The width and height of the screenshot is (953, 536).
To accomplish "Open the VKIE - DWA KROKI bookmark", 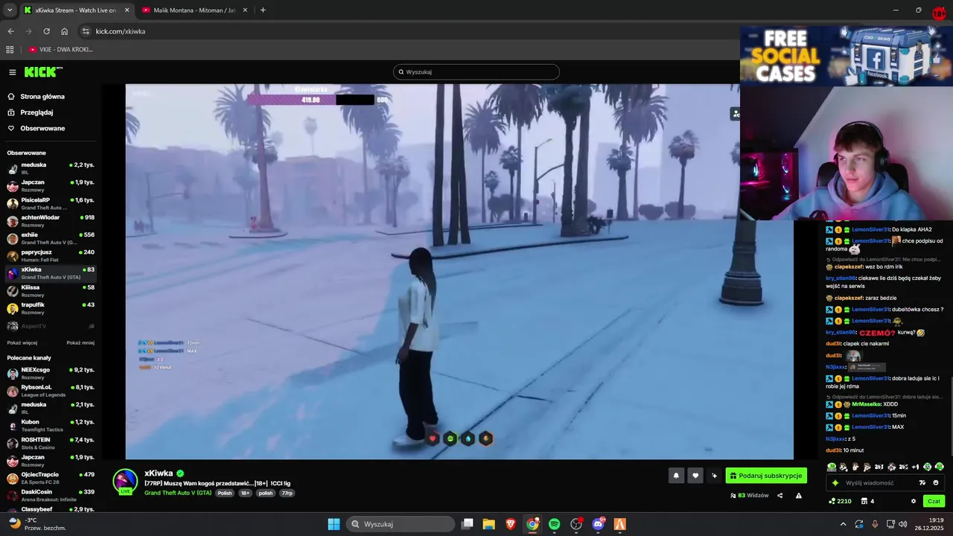I will coord(61,50).
